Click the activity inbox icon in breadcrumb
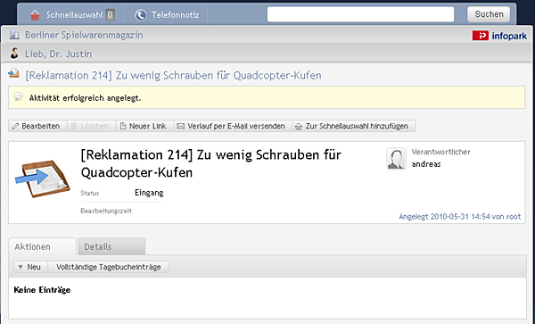Viewport: 535px width, 324px height. click(13, 73)
